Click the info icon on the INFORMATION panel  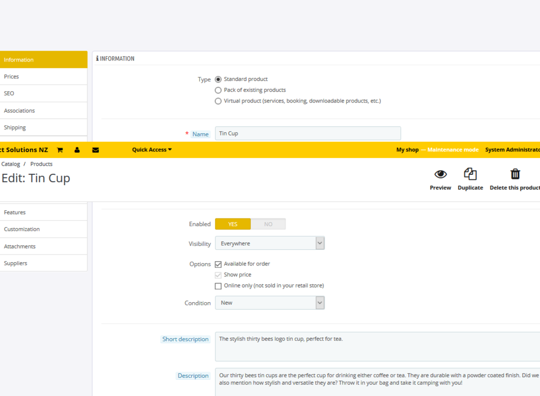(97, 58)
